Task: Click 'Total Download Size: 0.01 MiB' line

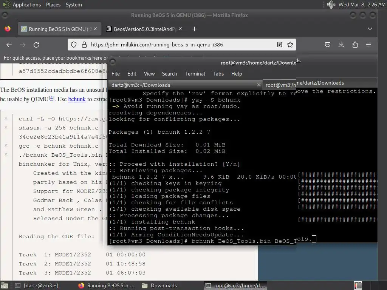Action: pos(167,145)
